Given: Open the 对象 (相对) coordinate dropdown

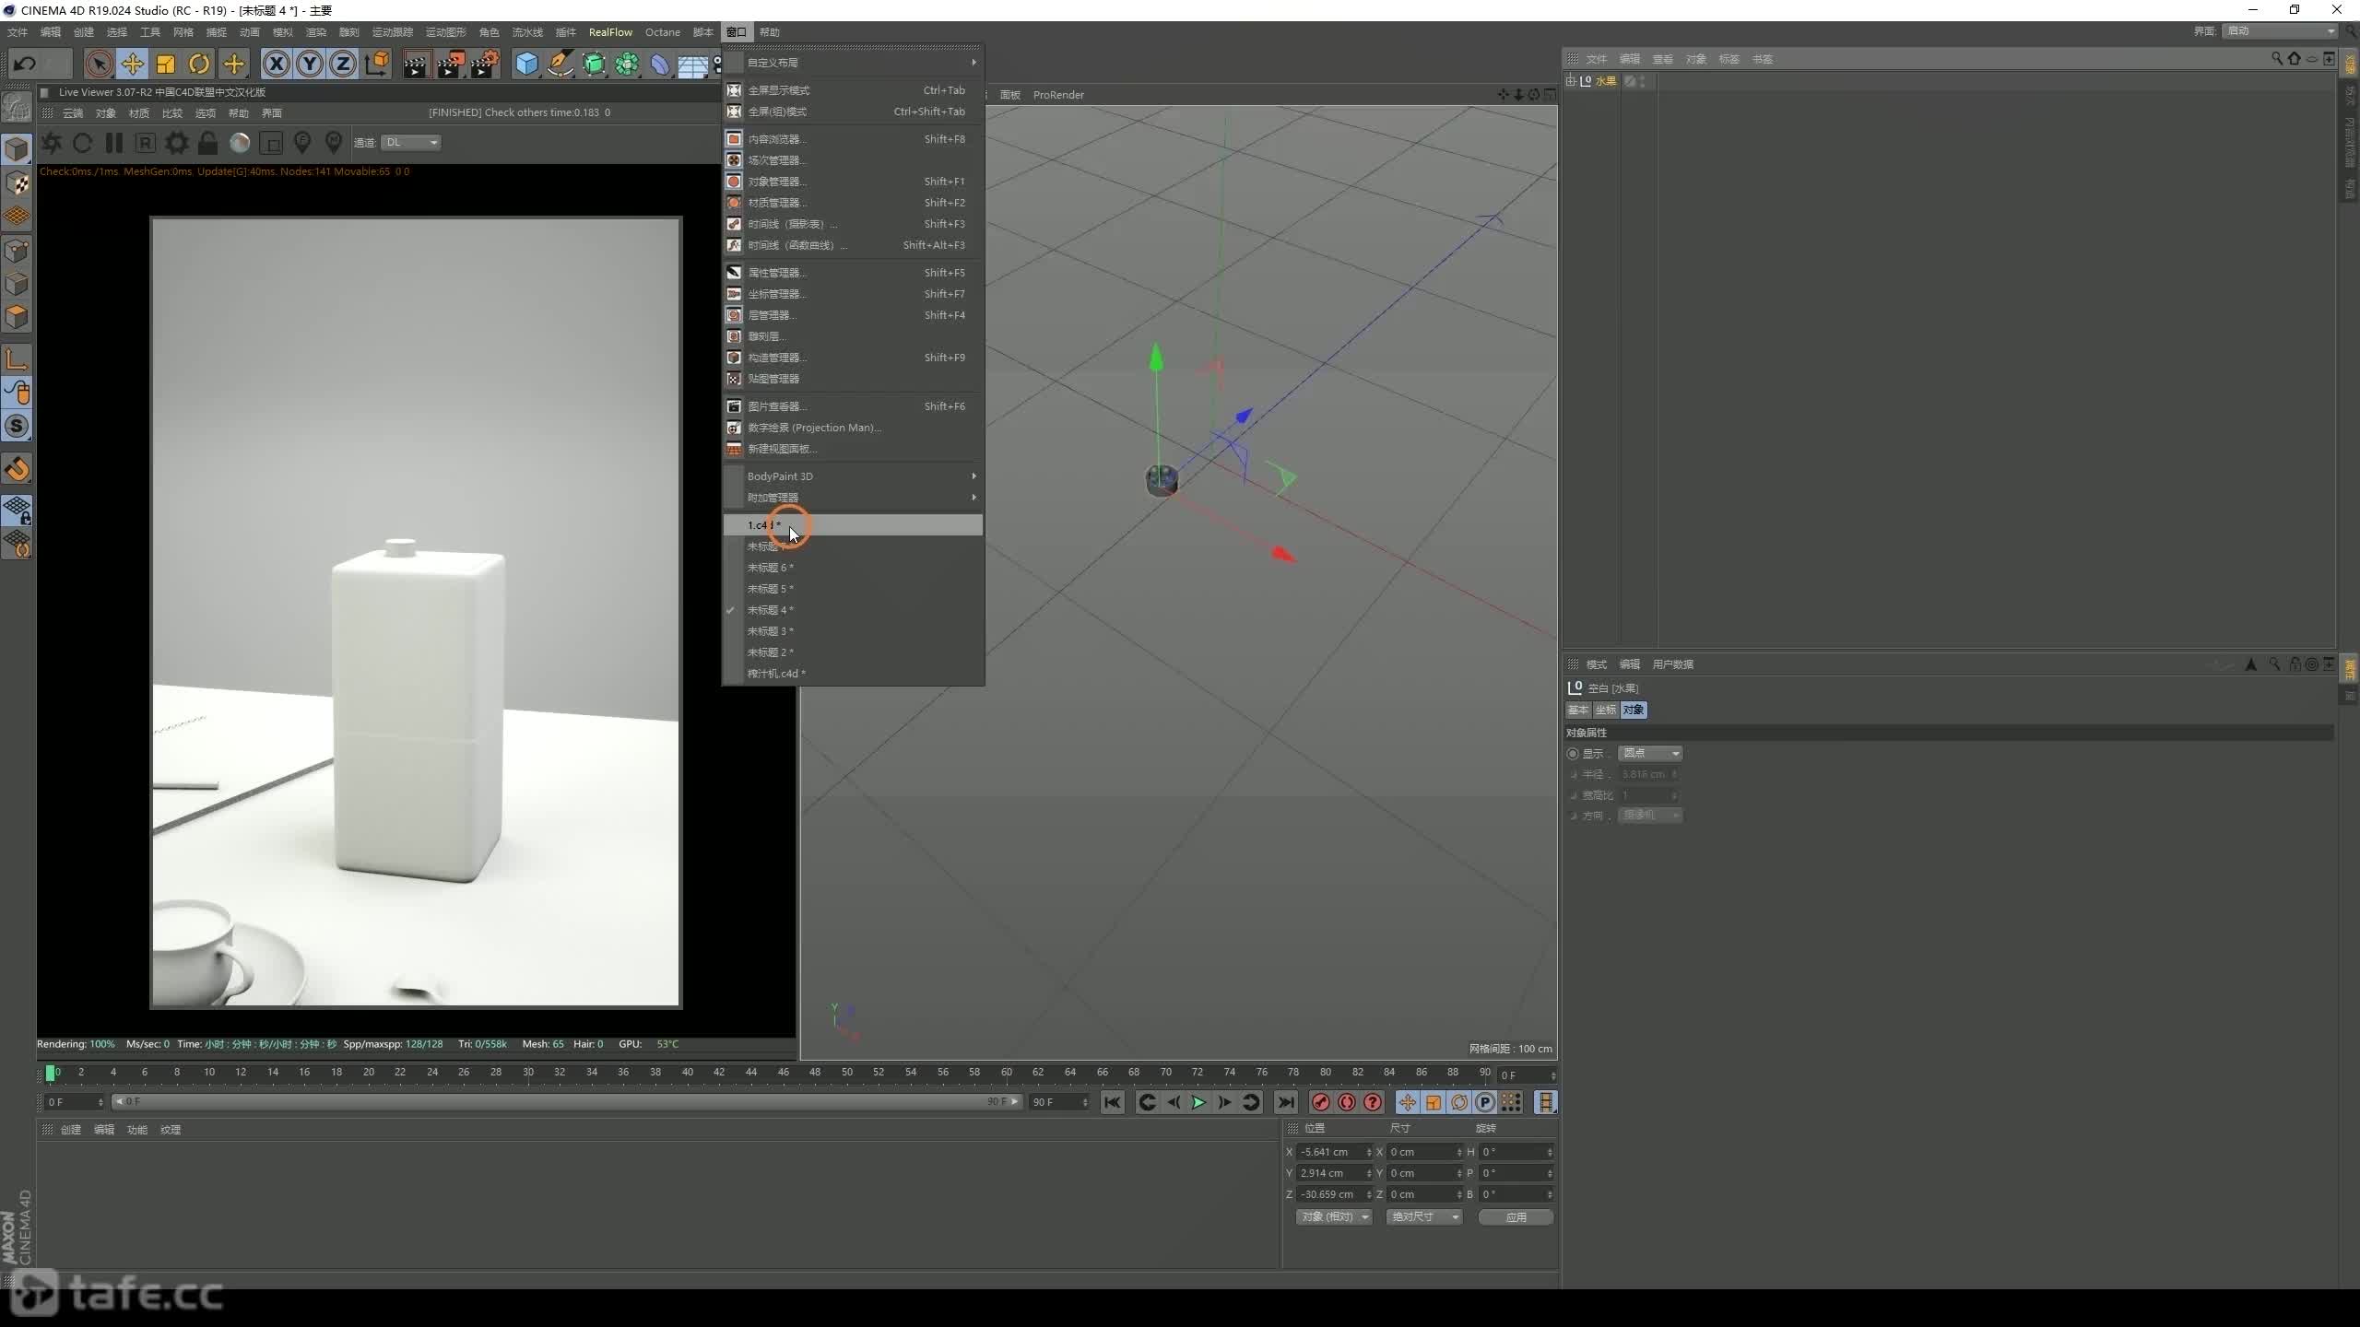Looking at the screenshot, I should [1334, 1217].
